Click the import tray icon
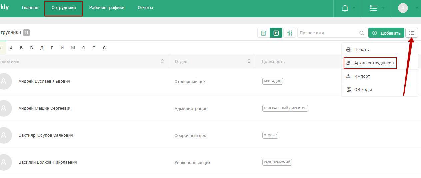421x178 pixels. 348,76
